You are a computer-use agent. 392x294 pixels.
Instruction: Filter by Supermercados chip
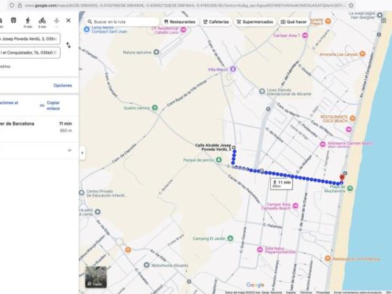[255, 22]
